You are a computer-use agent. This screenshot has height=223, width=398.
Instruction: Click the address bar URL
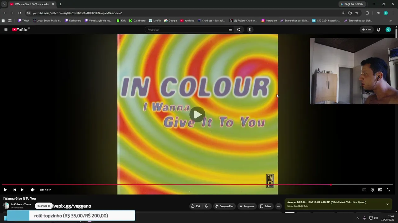pyautogui.click(x=77, y=13)
